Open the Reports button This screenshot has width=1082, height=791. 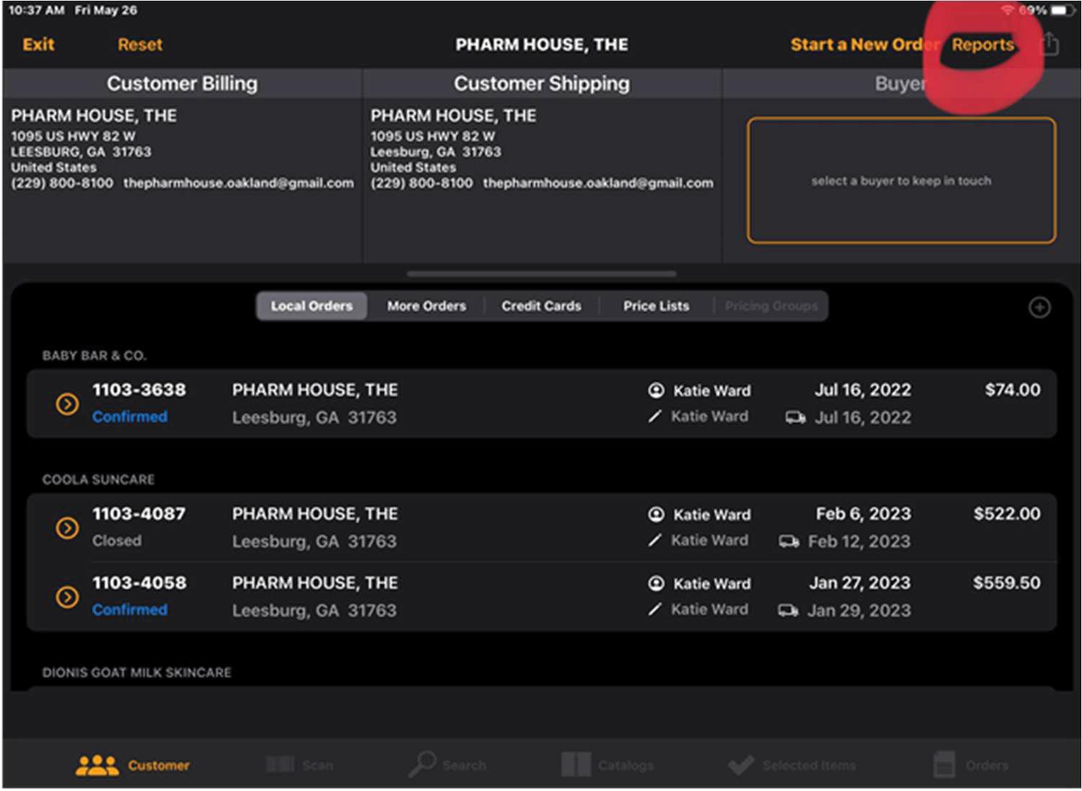983,45
